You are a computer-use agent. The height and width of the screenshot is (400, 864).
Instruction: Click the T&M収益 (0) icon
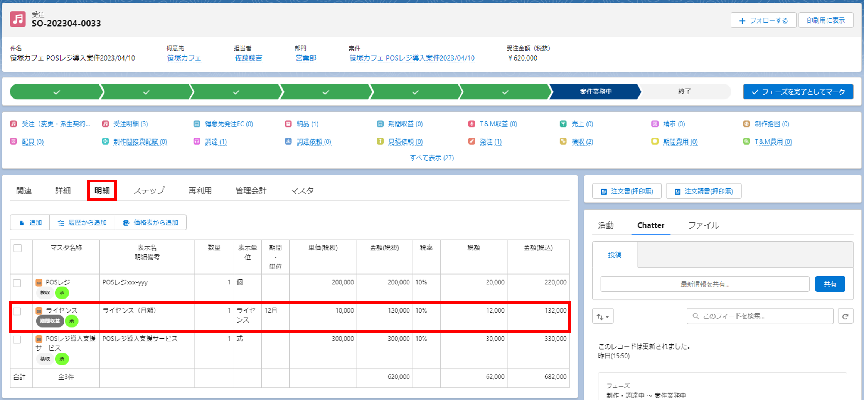click(x=472, y=124)
